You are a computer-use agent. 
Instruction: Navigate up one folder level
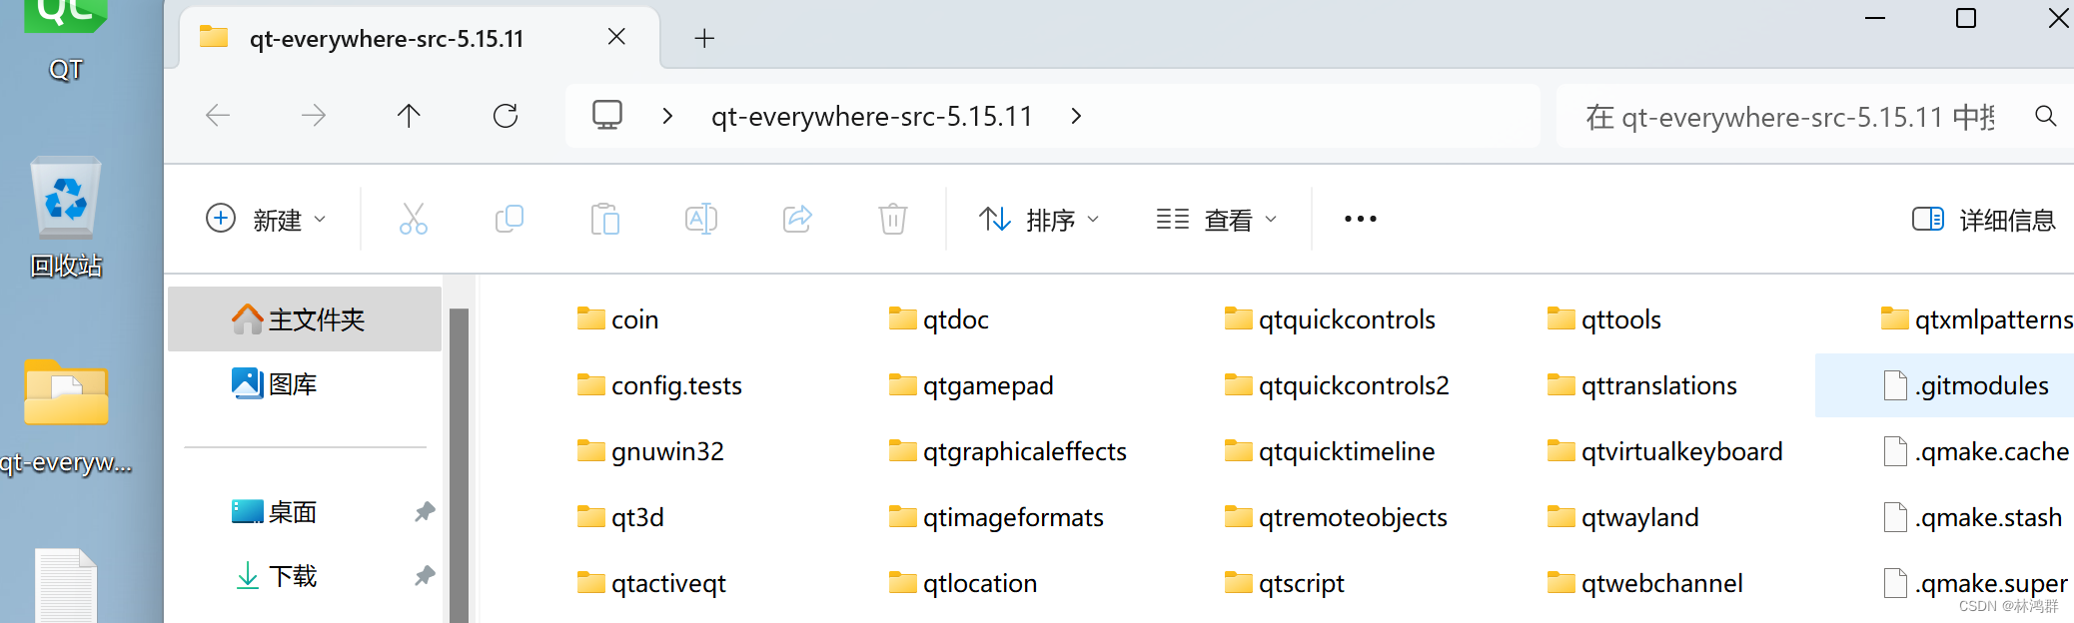[x=409, y=116]
